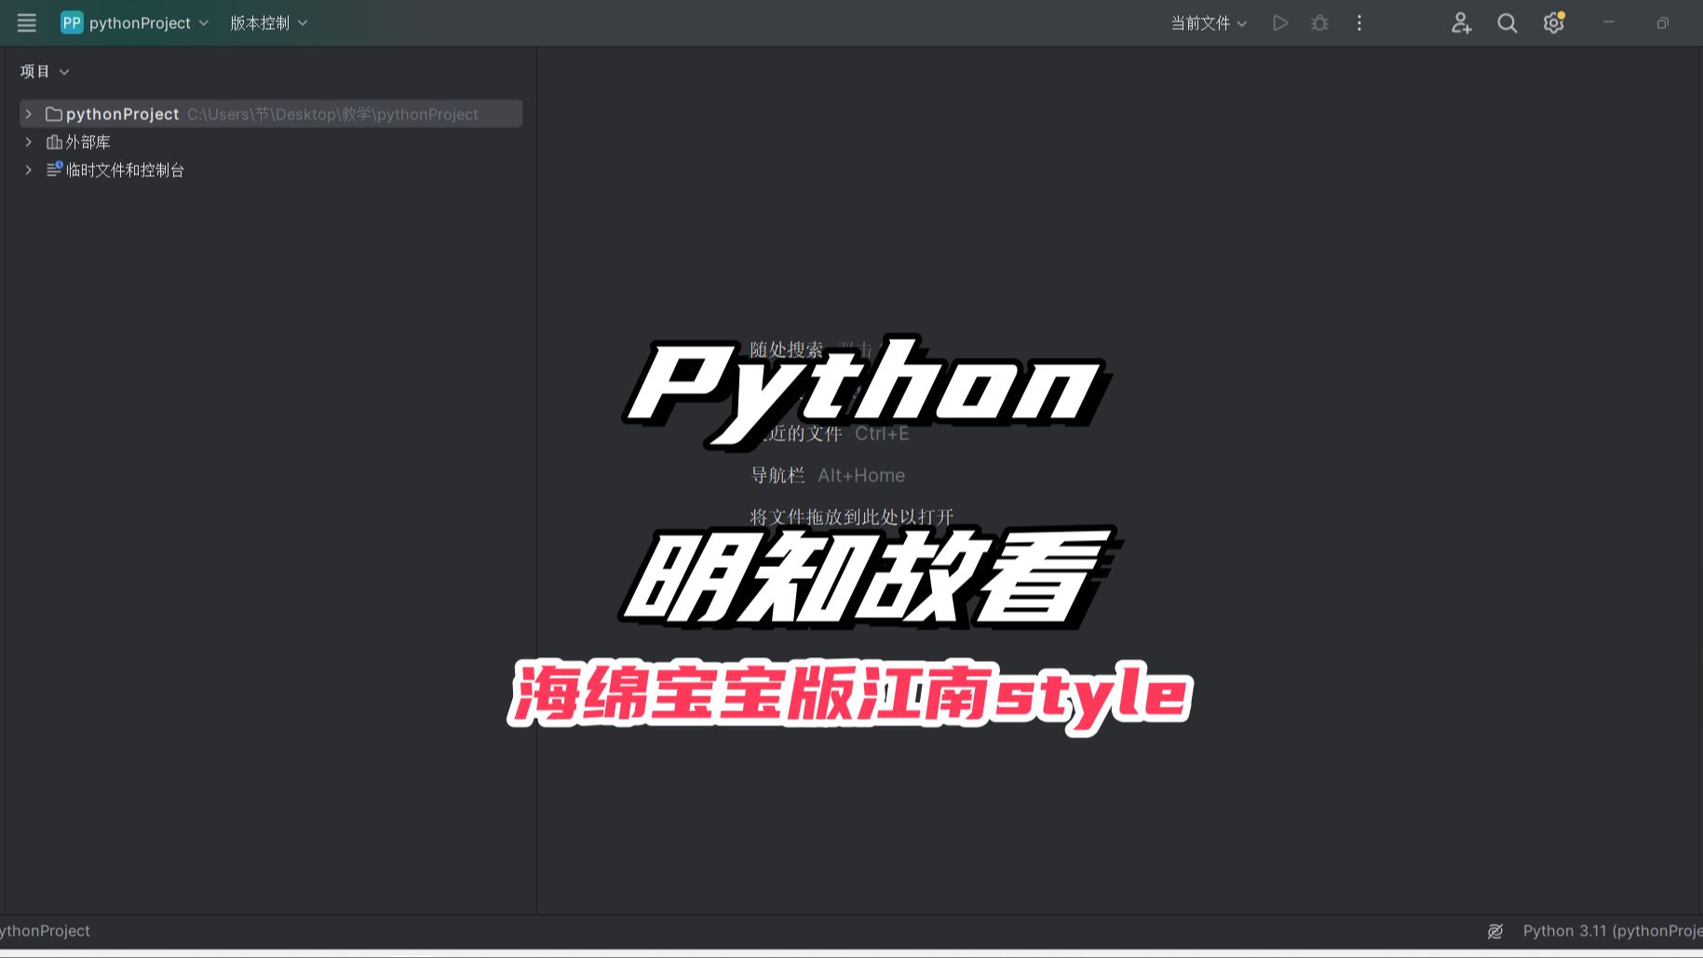Click the Ctrl+E recent files hint
This screenshot has height=958, width=1703.
click(x=882, y=434)
